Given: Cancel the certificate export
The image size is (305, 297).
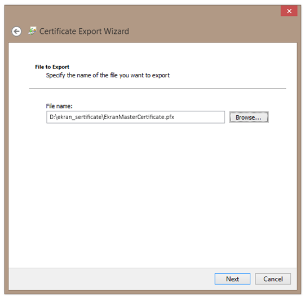Looking at the screenshot, I should coord(273,279).
